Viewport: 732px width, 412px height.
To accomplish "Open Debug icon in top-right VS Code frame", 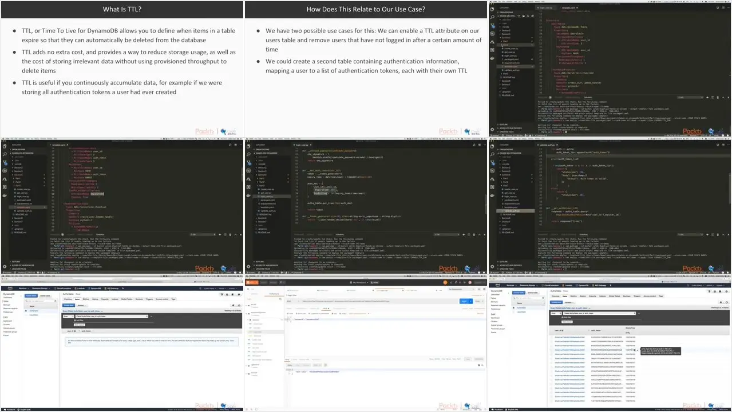I will [x=492, y=34].
